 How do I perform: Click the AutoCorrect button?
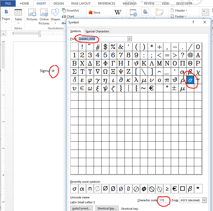[x=81, y=208]
